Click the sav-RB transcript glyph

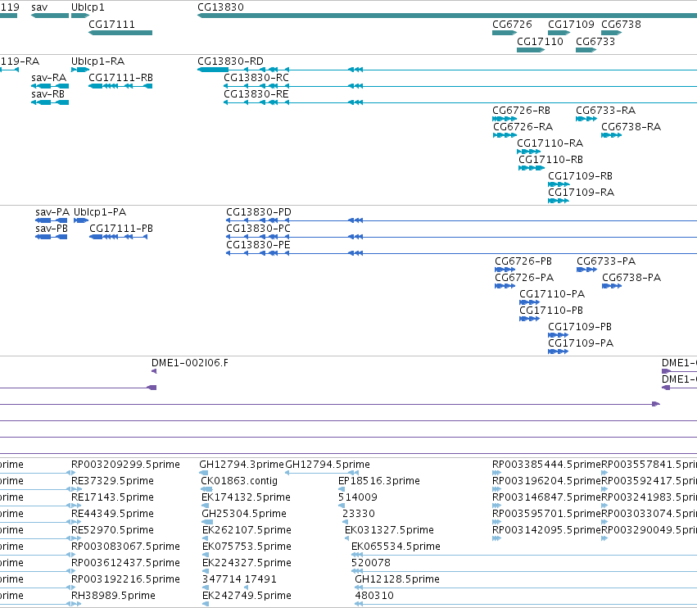point(50,102)
